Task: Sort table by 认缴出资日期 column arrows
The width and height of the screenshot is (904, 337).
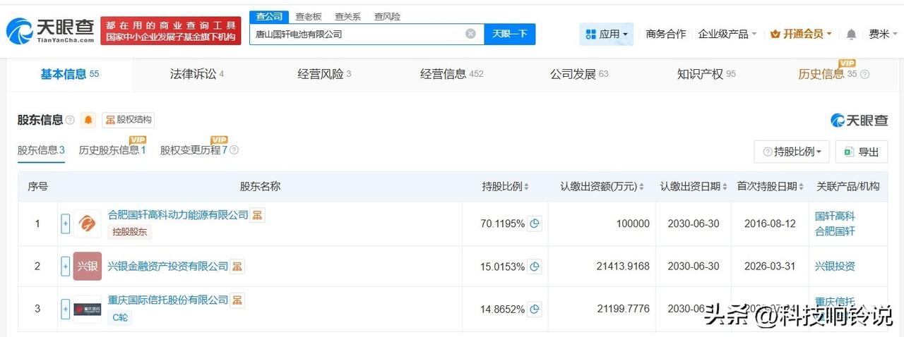Action: coord(725,187)
